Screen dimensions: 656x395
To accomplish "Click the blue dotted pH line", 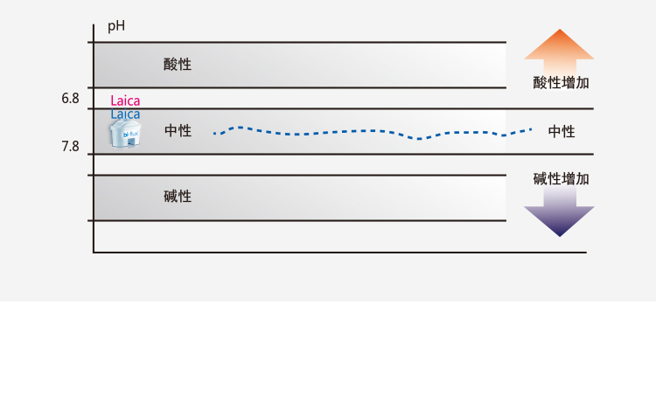I will pyautogui.click(x=367, y=131).
